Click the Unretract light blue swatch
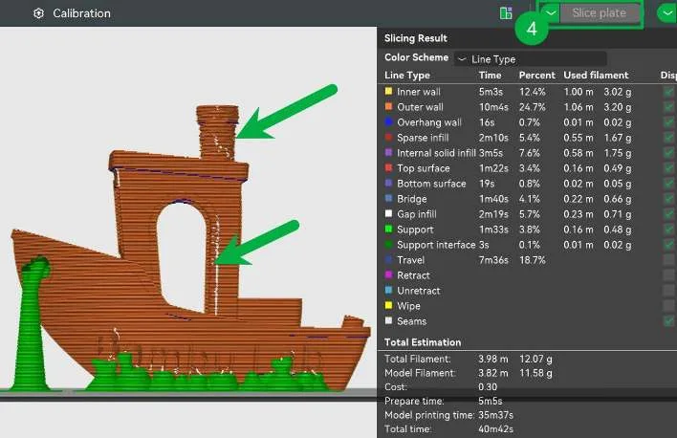The height and width of the screenshot is (438, 677). pyautogui.click(x=388, y=291)
